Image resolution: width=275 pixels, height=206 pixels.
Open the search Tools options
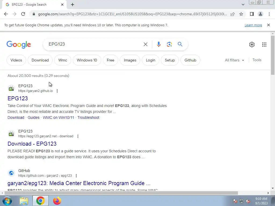(257, 60)
